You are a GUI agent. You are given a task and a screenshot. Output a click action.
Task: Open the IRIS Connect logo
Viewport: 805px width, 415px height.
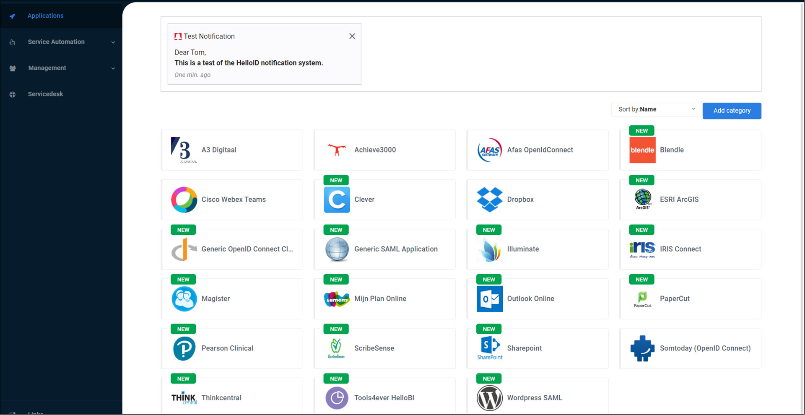(642, 249)
